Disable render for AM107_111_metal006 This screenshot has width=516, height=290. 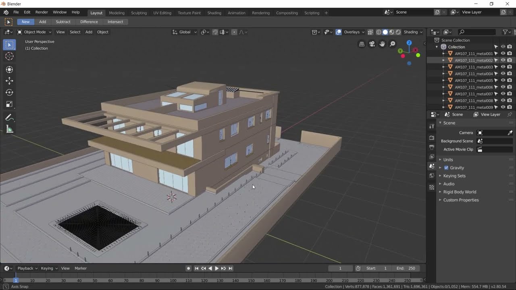pyautogui.click(x=510, y=87)
